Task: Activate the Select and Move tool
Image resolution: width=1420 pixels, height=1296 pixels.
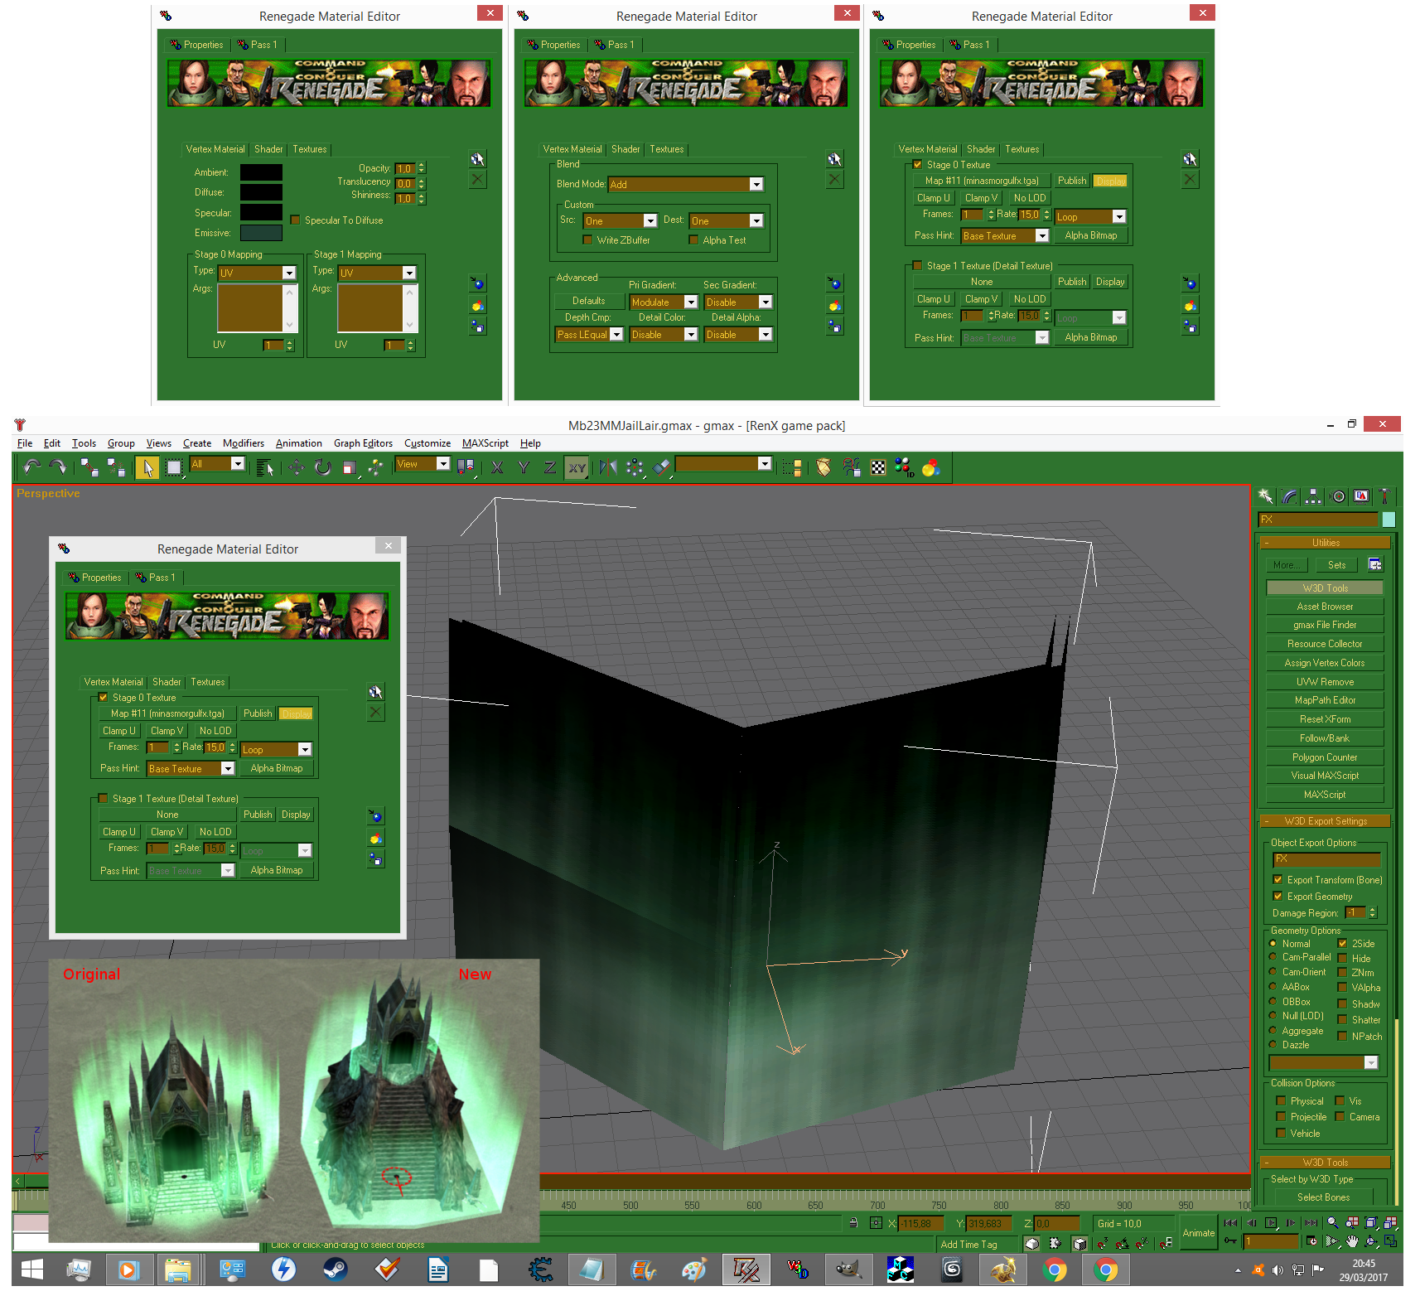Action: [x=296, y=468]
